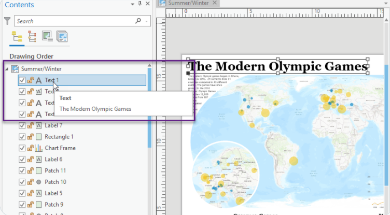Collapse the Summer/Winter layout tree node
Image resolution: width=390 pixels, height=215 pixels.
tap(7, 69)
